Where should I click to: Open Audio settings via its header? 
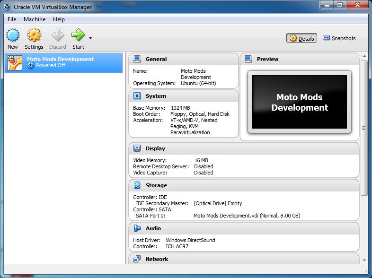pyautogui.click(x=153, y=228)
